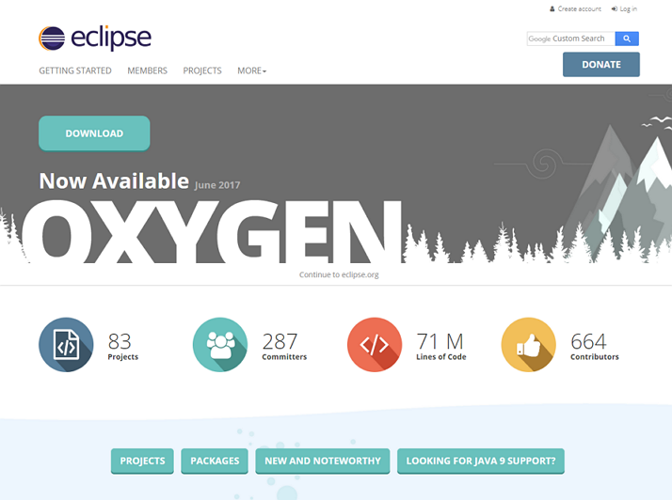Click the NEW AND NOTEWORTHY button
This screenshot has width=672, height=500.
click(323, 461)
